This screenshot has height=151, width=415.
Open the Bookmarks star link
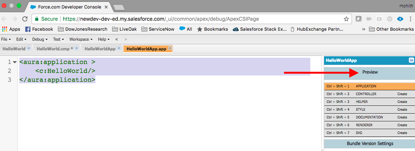[213, 29]
